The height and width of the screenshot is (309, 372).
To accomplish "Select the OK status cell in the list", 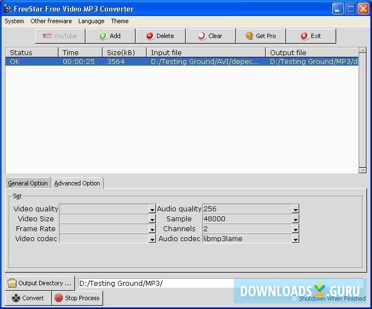I will point(15,62).
